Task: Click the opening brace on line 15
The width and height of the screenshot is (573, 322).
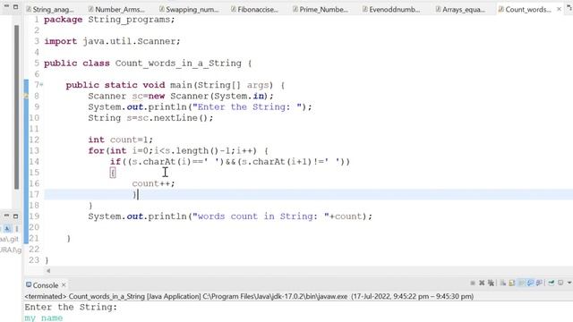Action: pos(113,173)
